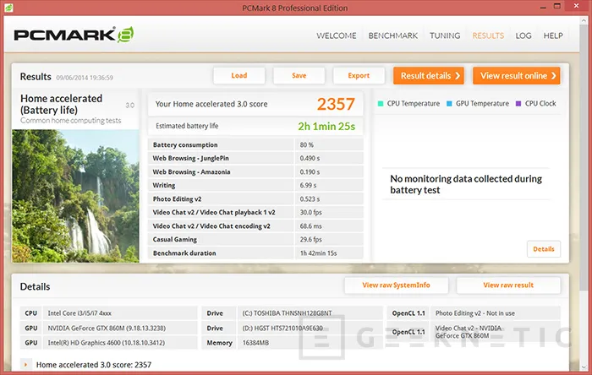Click the waterfall benchmark thumbnail
This screenshot has width=592, height=375.
click(x=75, y=196)
